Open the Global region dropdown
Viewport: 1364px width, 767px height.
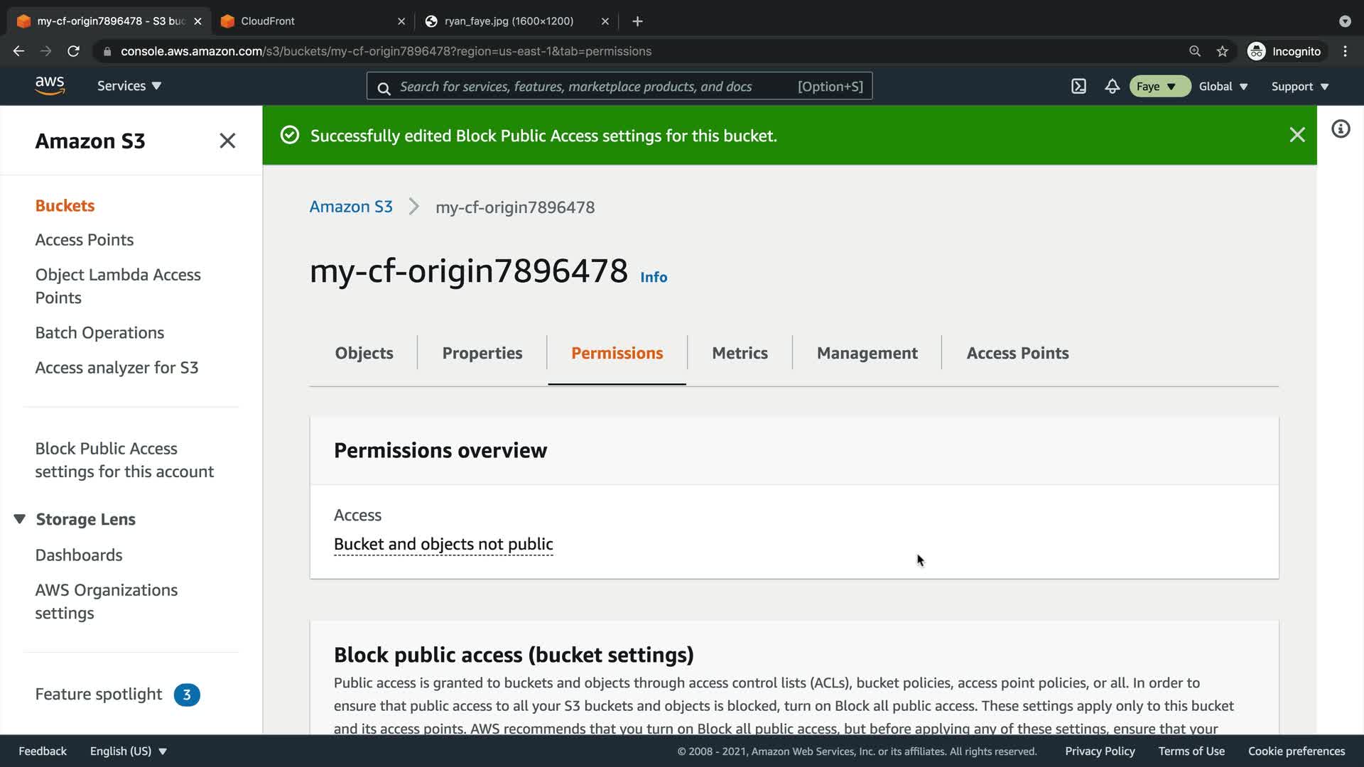point(1223,86)
